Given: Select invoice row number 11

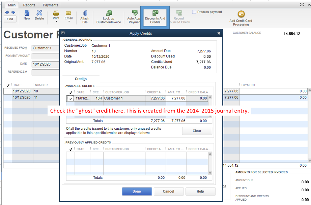Looking at the screenshot, I should point(155,97).
